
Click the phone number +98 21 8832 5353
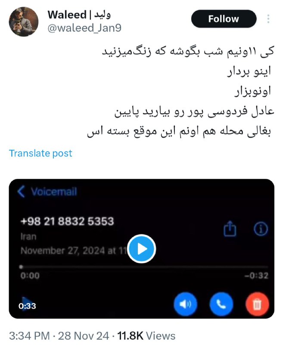(67, 221)
